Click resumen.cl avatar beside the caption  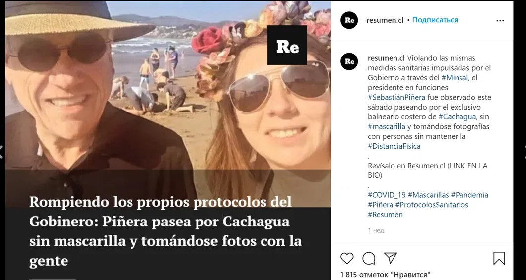point(349,61)
